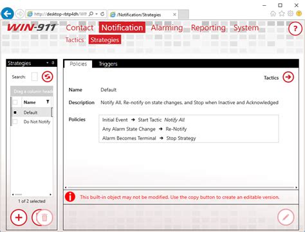Click into the Search input box
This screenshot has height=232, width=305.
35,76
